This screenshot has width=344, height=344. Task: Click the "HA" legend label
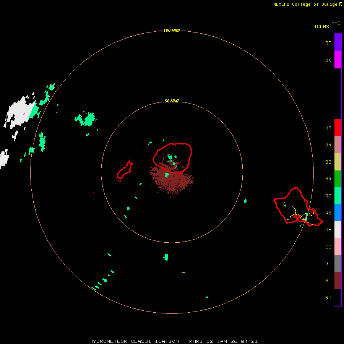pos(328,128)
